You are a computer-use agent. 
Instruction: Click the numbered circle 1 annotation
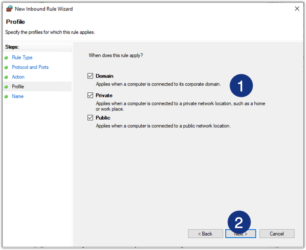(x=241, y=86)
